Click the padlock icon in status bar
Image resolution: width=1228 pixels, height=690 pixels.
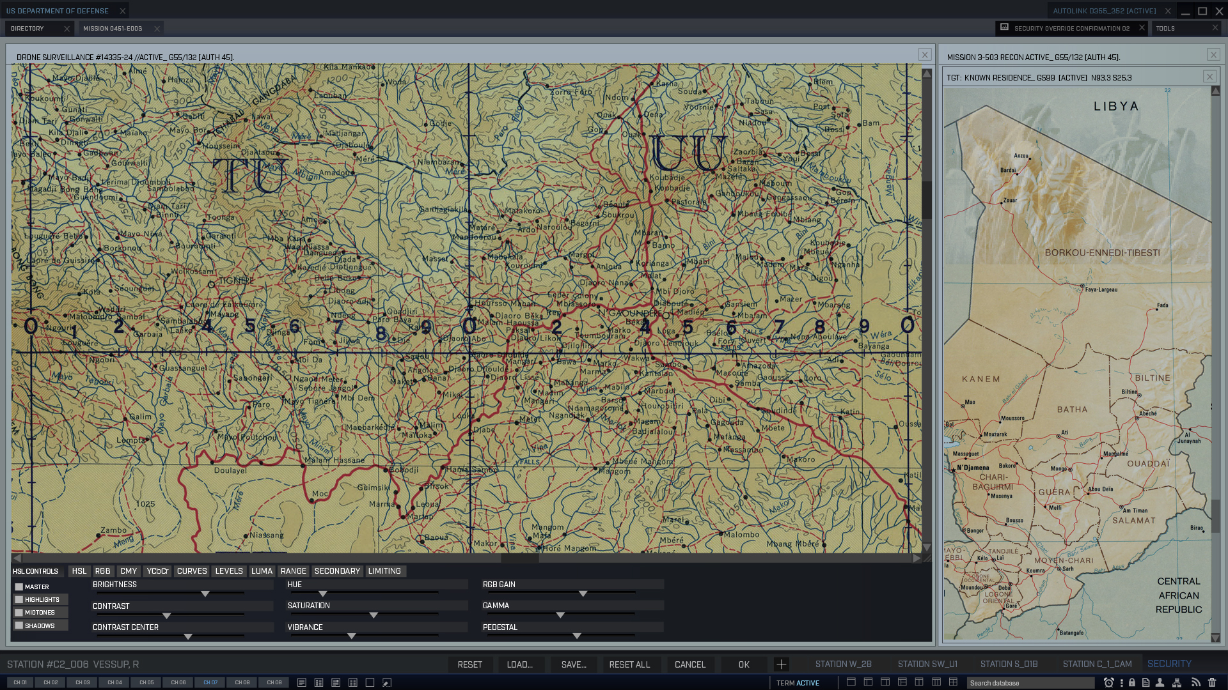[1132, 682]
